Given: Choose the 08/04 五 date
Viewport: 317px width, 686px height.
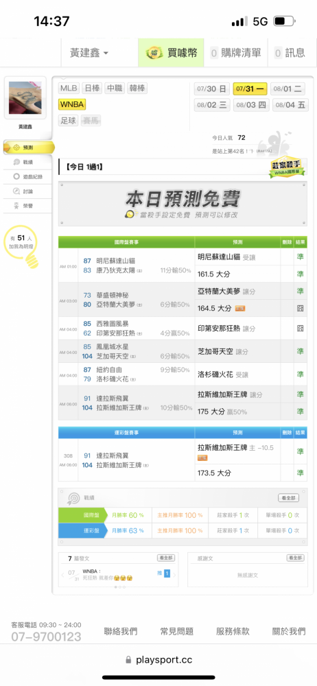Looking at the screenshot, I should pos(290,105).
